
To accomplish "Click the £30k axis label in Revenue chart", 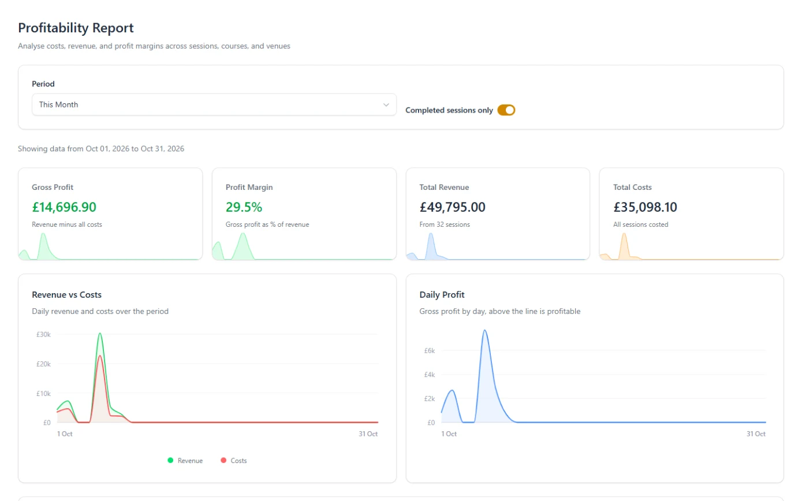I will tap(44, 334).
